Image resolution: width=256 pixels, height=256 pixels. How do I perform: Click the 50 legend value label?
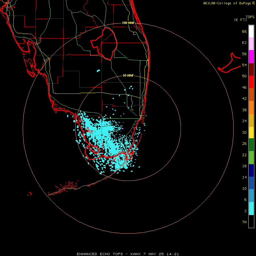tap(244, 76)
